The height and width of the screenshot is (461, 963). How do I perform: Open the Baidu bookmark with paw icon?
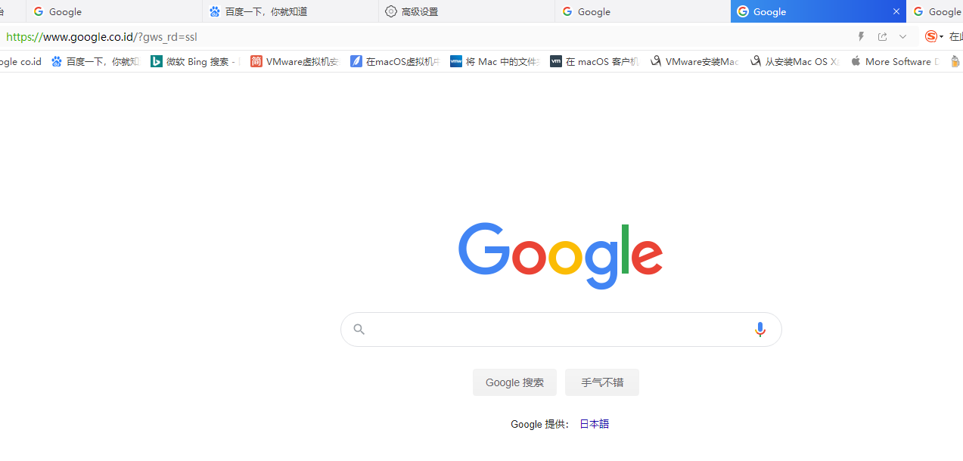coord(95,62)
